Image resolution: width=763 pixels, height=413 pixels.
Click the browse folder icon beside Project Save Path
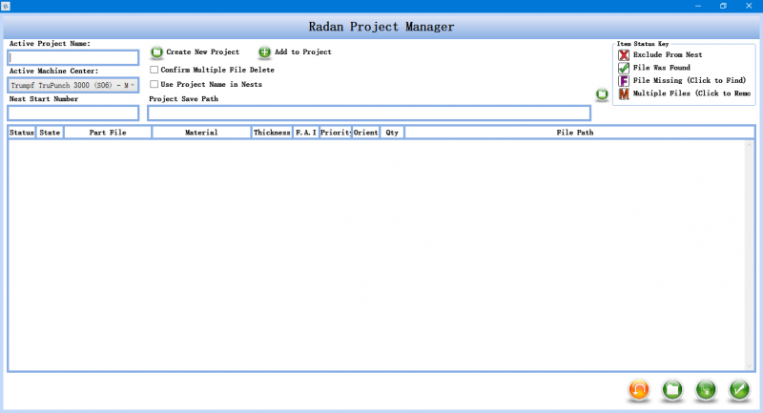point(602,94)
